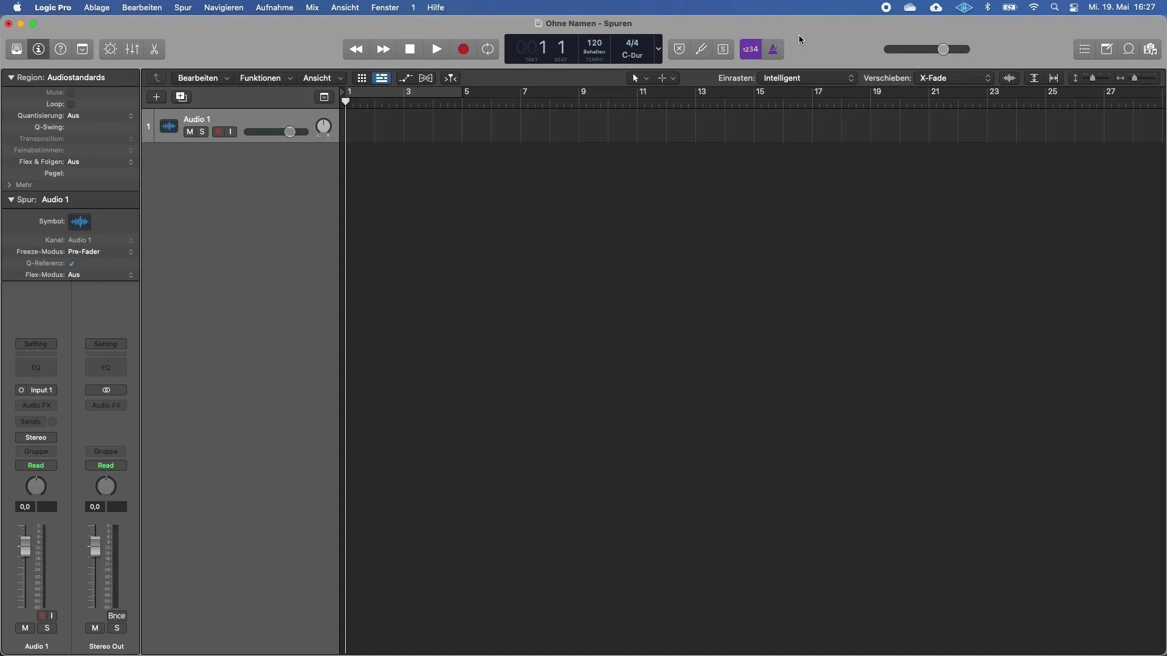Solo Audio 1 in track header
Screen dimensions: 1167x656
click(202, 132)
